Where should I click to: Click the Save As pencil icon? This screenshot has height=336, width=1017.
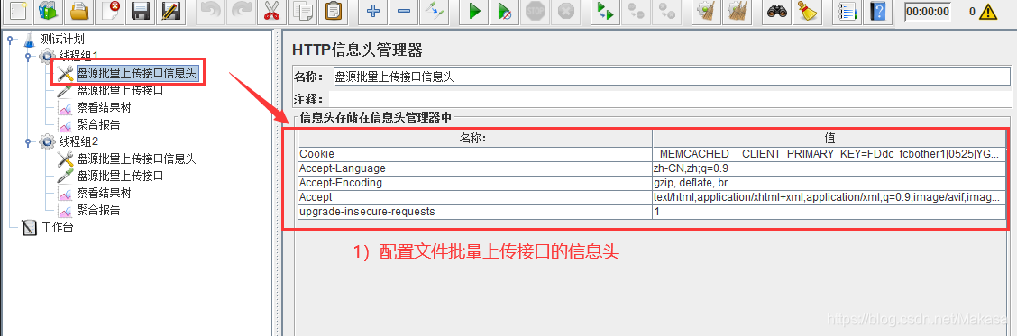172,11
